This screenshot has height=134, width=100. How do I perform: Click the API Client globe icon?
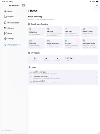(66, 40)
